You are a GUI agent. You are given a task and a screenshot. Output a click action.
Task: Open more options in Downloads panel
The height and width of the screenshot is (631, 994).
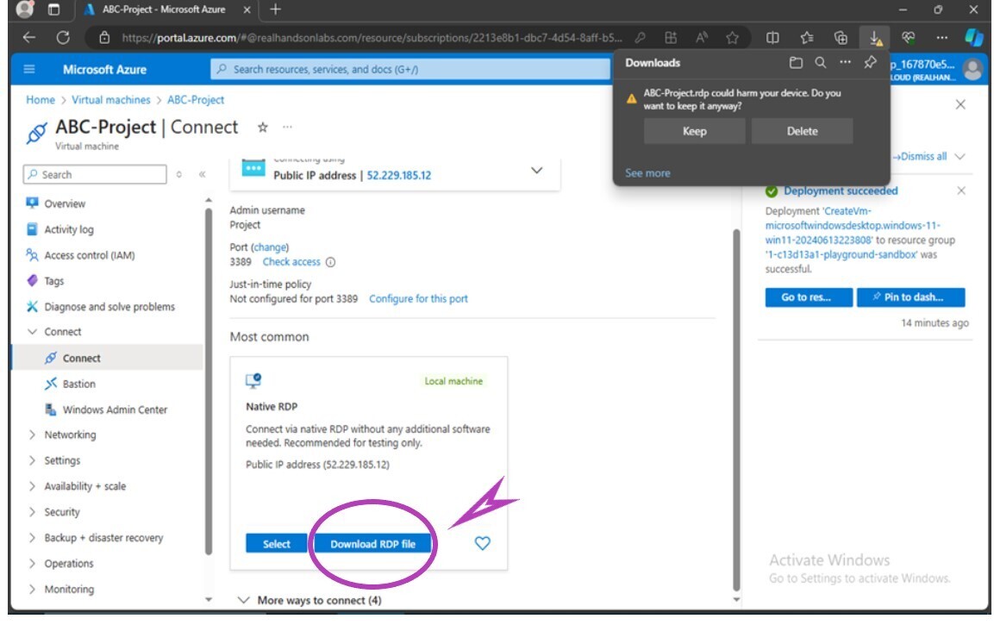(x=845, y=62)
